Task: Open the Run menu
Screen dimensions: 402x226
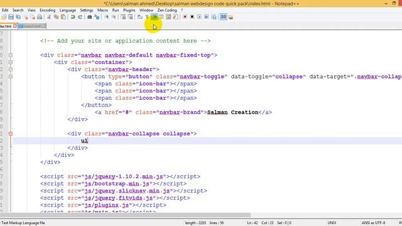Action: (116, 10)
